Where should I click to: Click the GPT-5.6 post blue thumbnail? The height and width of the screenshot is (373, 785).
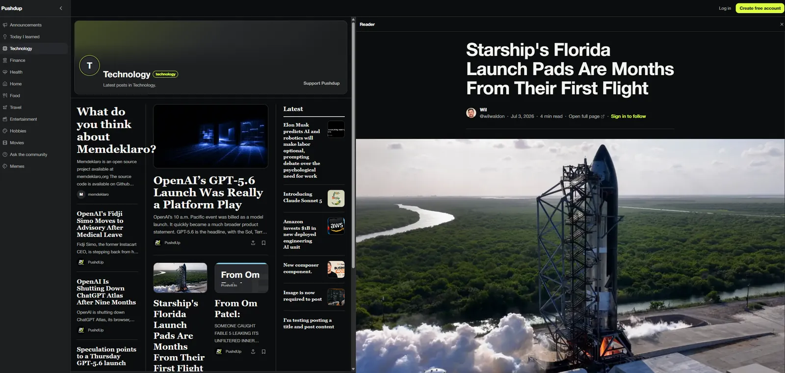point(210,136)
